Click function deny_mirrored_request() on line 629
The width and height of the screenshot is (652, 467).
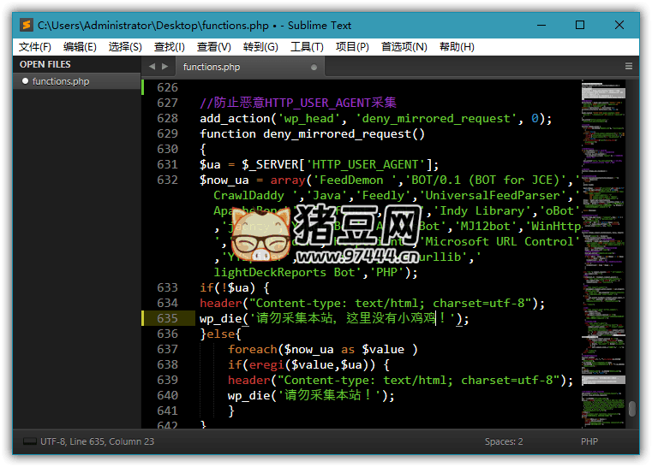click(x=312, y=134)
